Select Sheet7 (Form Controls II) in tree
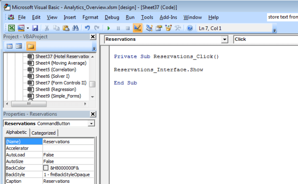 pyautogui.click(x=61, y=83)
